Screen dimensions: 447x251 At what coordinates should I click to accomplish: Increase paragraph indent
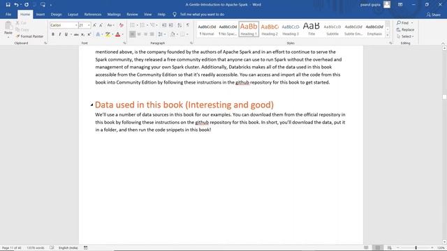coord(170,25)
